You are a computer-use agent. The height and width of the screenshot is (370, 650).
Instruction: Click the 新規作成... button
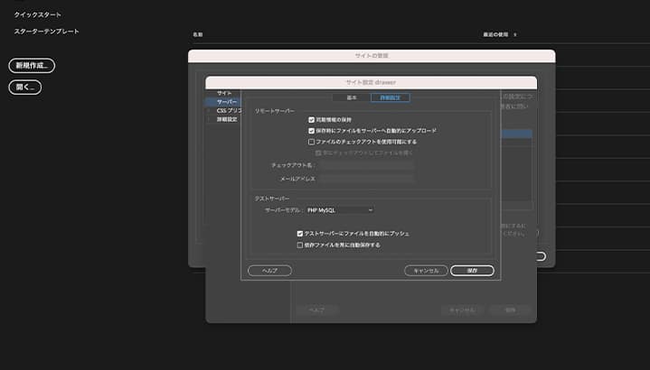click(32, 66)
